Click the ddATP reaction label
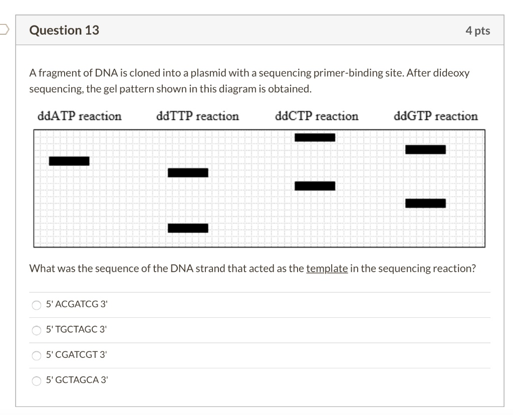Viewport: 513px width, 415px height. tap(79, 116)
